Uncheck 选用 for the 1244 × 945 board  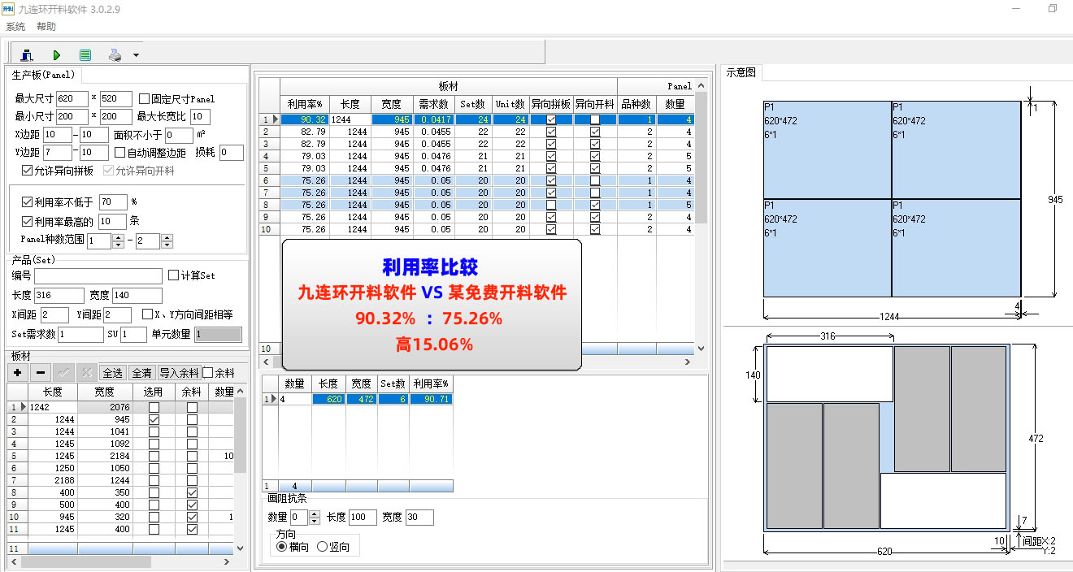point(154,419)
